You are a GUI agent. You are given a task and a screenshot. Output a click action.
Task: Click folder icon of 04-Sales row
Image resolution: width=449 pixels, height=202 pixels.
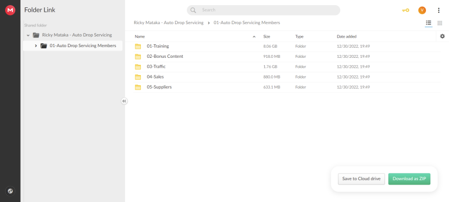pyautogui.click(x=138, y=77)
